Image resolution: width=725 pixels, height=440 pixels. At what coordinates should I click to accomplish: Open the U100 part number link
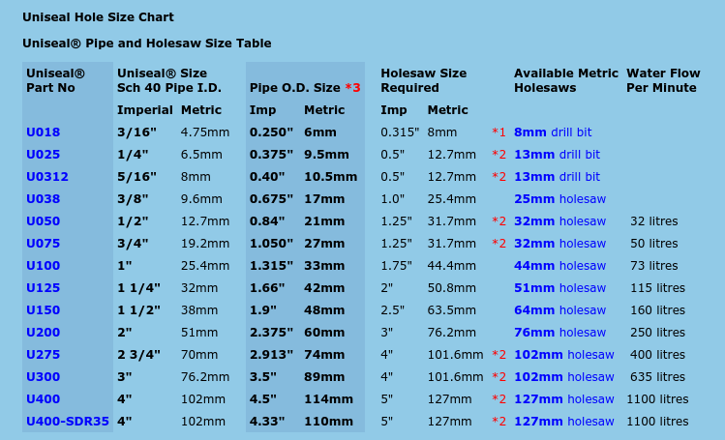(x=43, y=266)
